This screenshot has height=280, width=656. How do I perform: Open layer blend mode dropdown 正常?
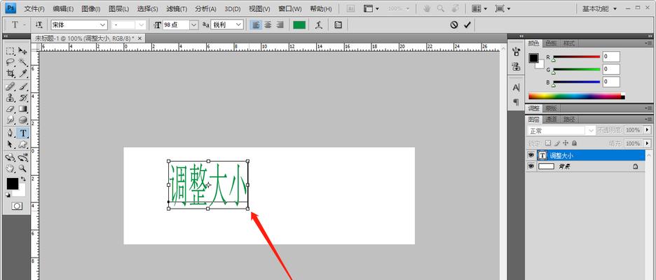(561, 130)
